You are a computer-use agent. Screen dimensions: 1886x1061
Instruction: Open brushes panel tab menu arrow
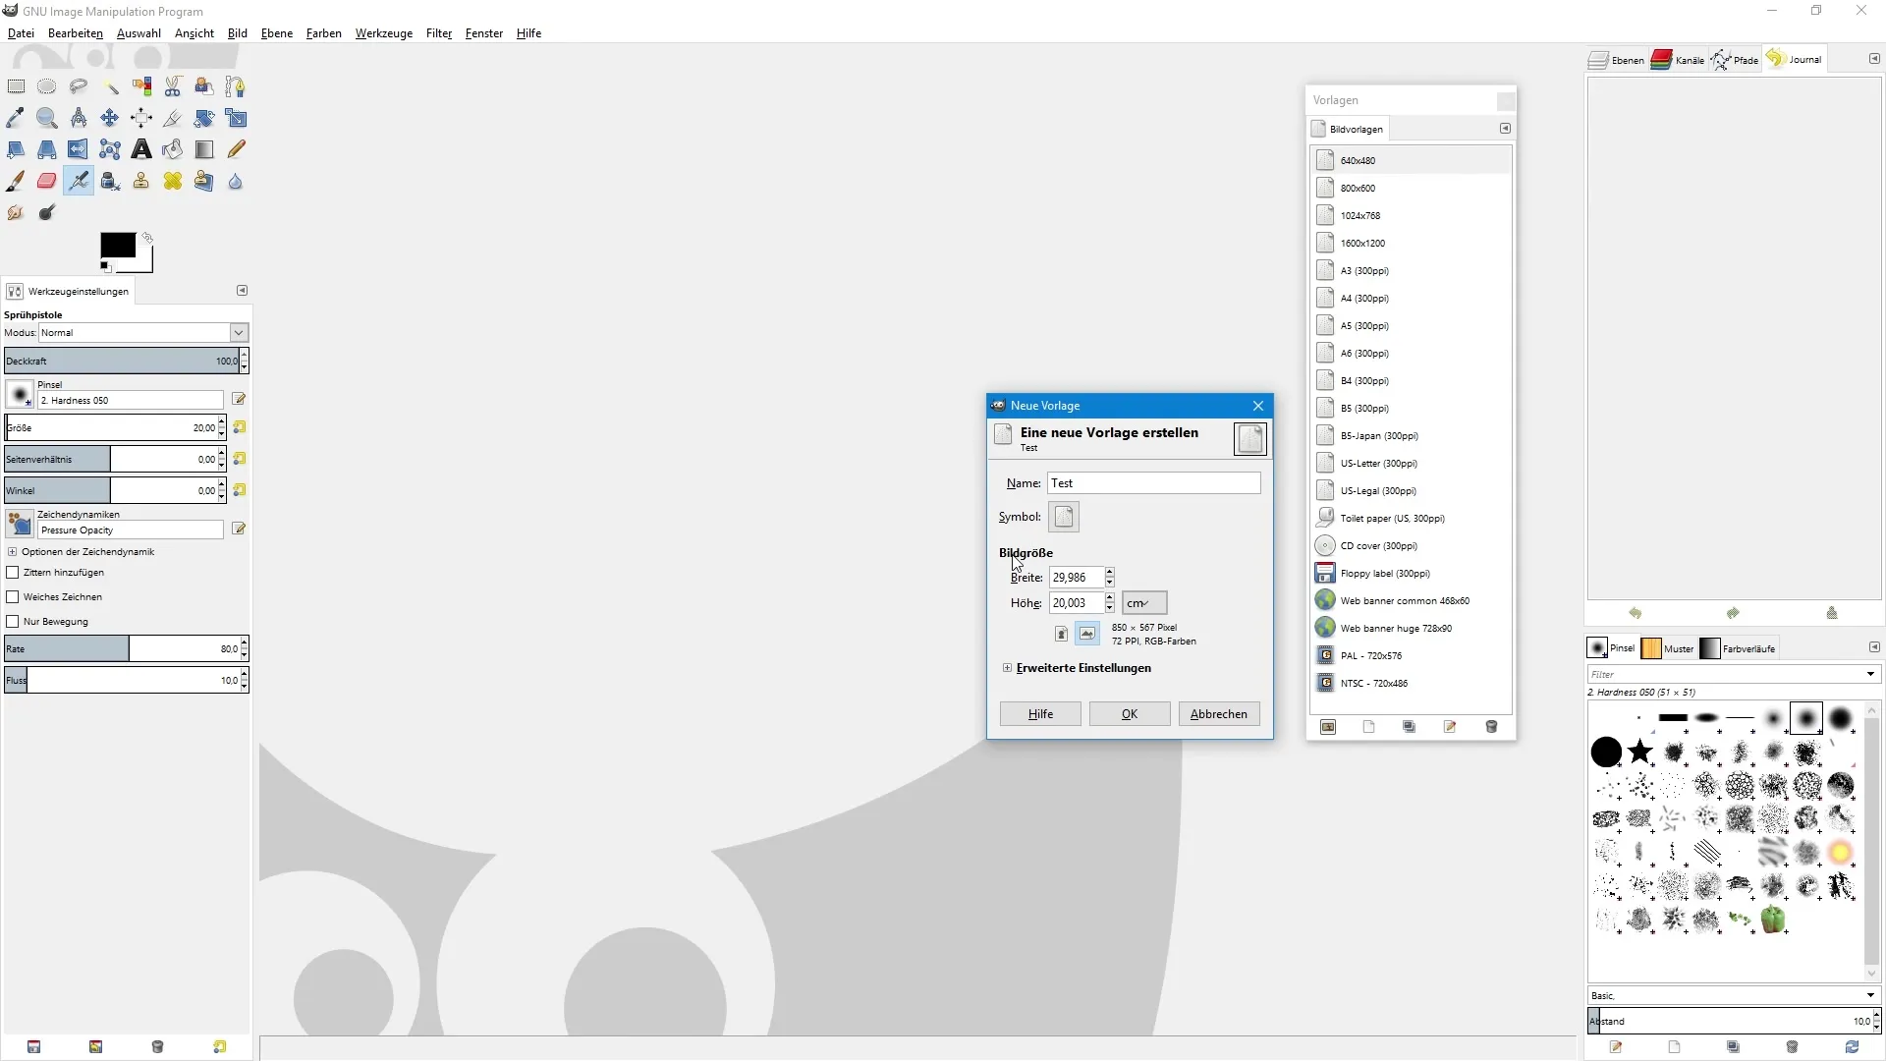tap(1873, 647)
